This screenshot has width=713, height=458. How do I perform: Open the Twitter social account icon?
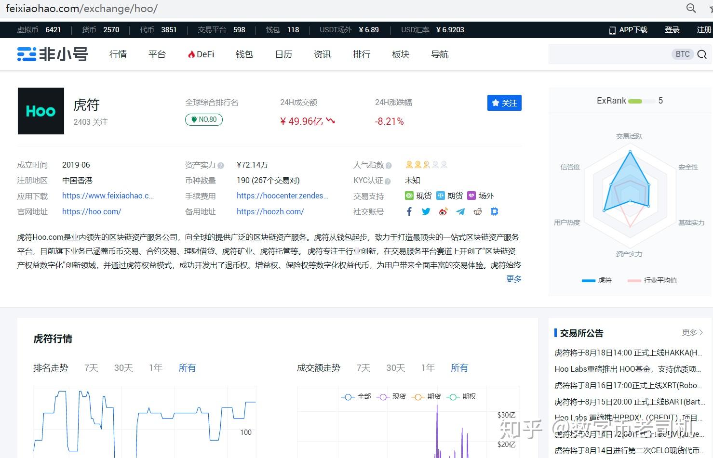[426, 211]
